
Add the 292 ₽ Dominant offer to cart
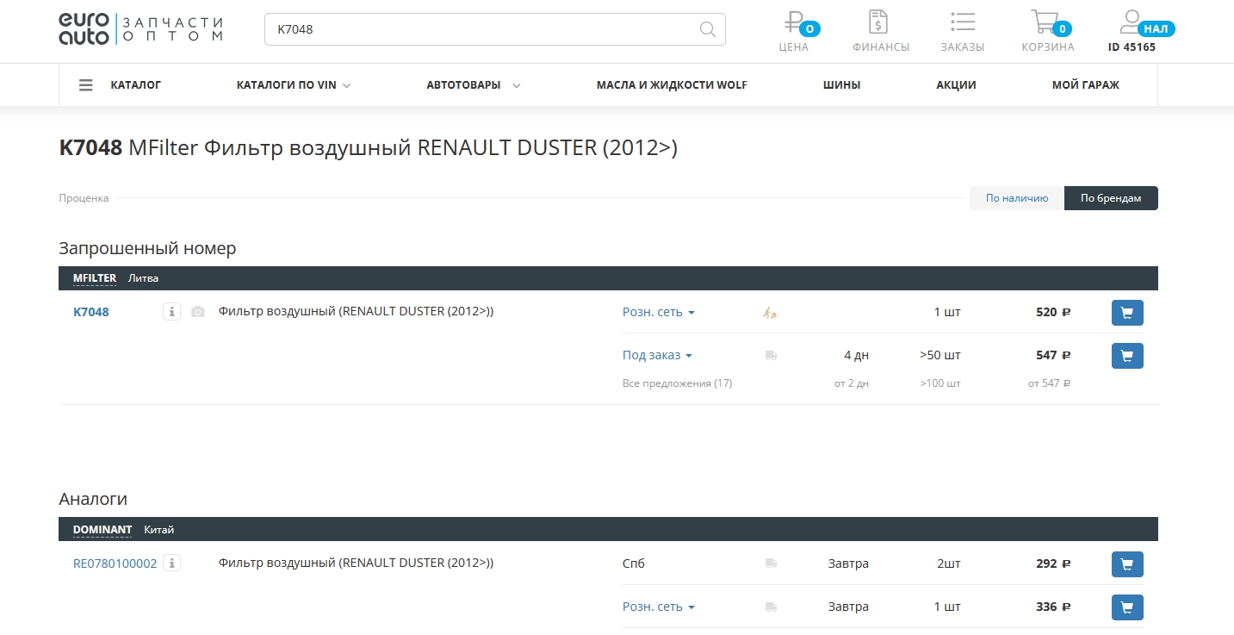pos(1127,564)
